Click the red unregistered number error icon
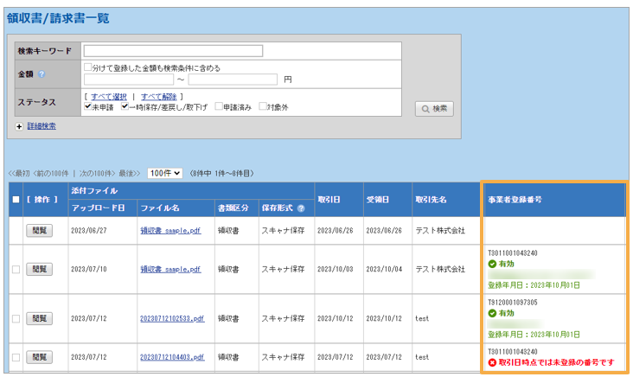The image size is (633, 377). coord(492,362)
